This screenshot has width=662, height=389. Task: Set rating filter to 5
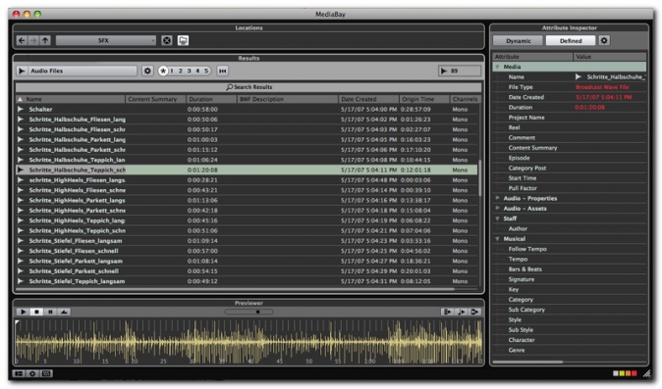pos(206,71)
